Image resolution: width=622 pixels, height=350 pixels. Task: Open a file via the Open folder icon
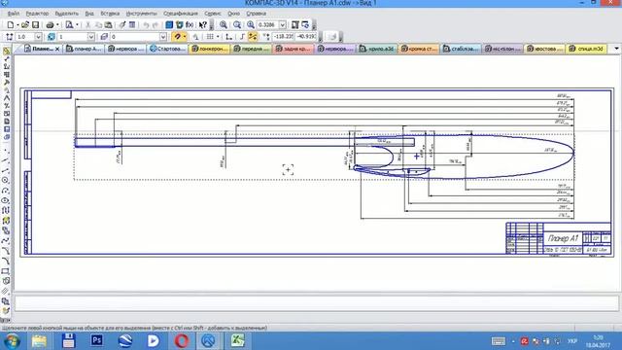click(25, 24)
